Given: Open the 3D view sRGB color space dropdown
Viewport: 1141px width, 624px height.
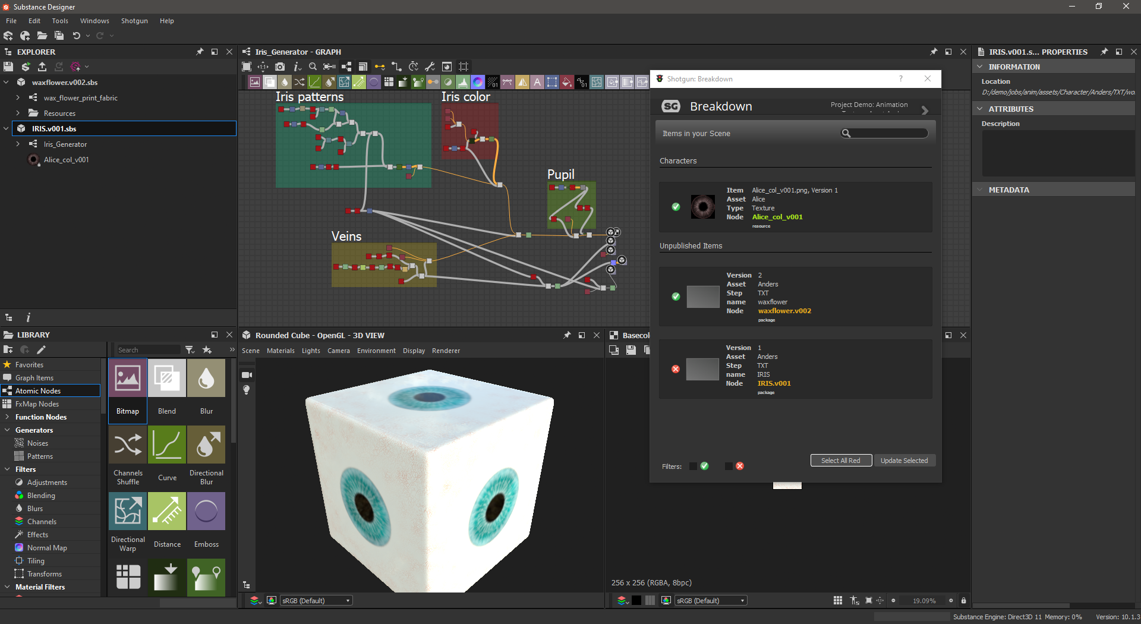Looking at the screenshot, I should click(316, 601).
